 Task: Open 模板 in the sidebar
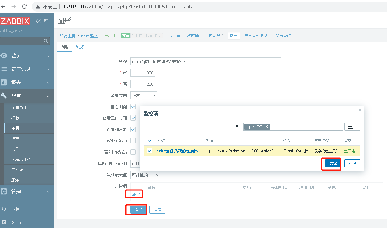[29, 118]
